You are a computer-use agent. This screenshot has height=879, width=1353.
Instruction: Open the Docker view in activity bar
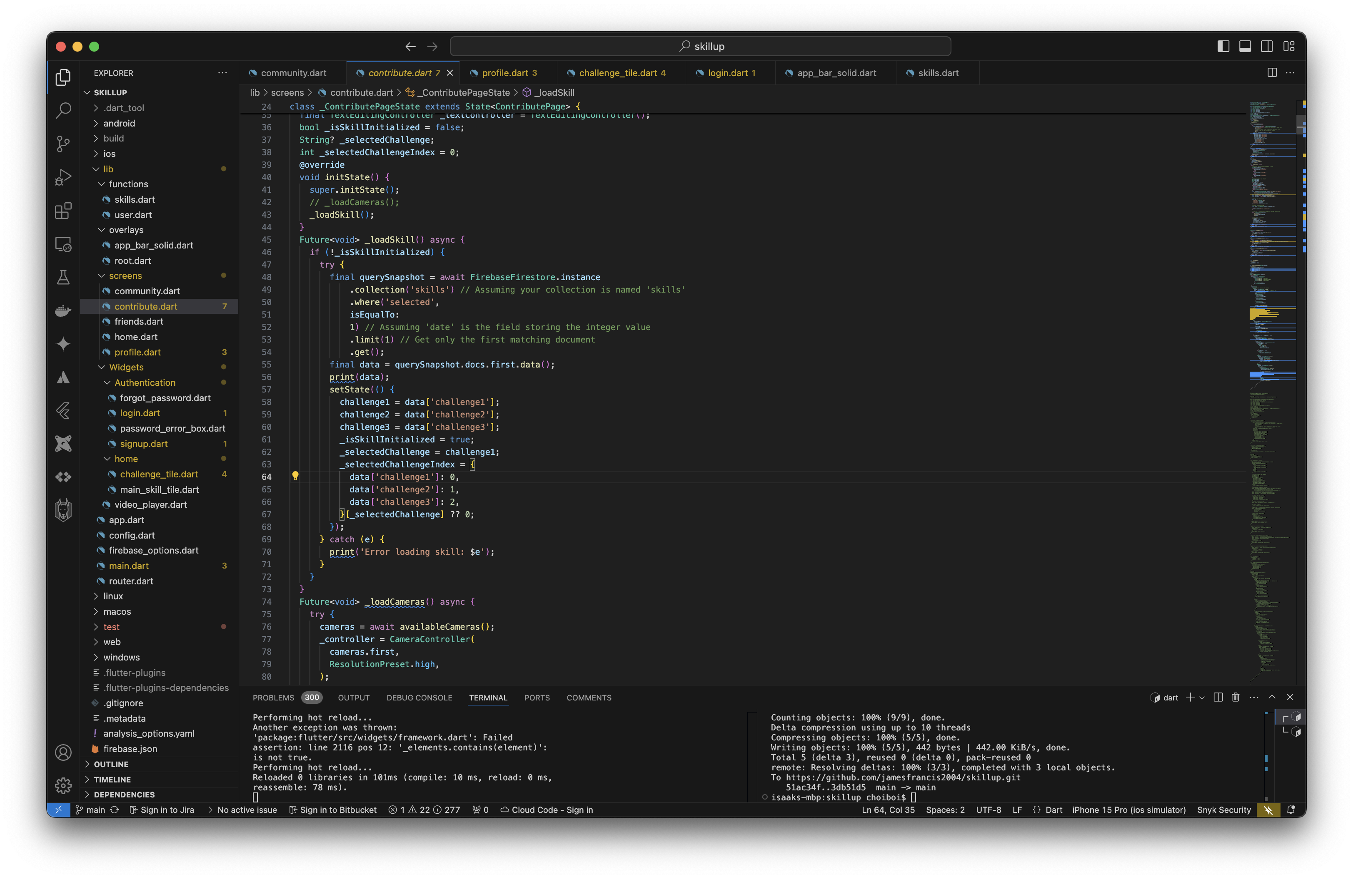pyautogui.click(x=63, y=310)
